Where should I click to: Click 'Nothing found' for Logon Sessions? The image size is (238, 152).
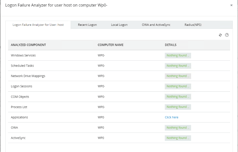click(x=178, y=86)
